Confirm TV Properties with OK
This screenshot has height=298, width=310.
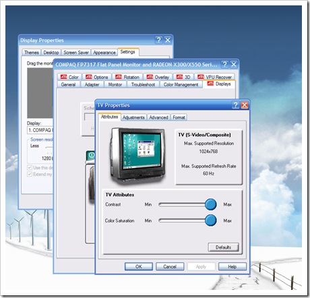pyautogui.click(x=139, y=266)
